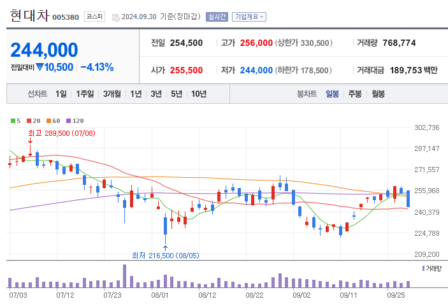448x304 pixels.
Task: Click the 최고 289,500 (07/08) annotation
Action: pyautogui.click(x=62, y=133)
